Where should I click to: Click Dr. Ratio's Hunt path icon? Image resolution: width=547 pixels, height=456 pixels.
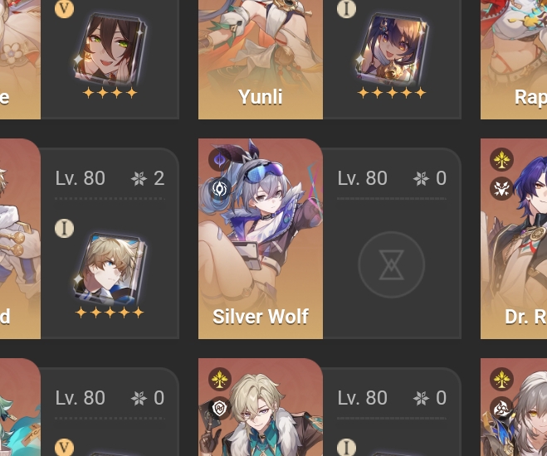coord(501,189)
